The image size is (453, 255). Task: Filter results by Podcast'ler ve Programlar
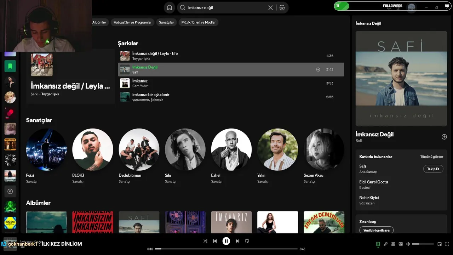tap(132, 22)
